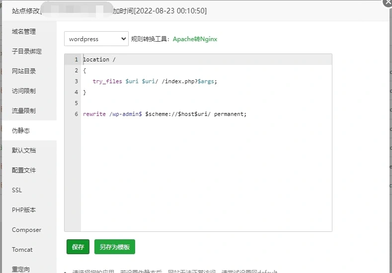This screenshot has height=273, width=392.
Task: Open the wordpress rewrite rule dropdown
Action: [x=96, y=39]
